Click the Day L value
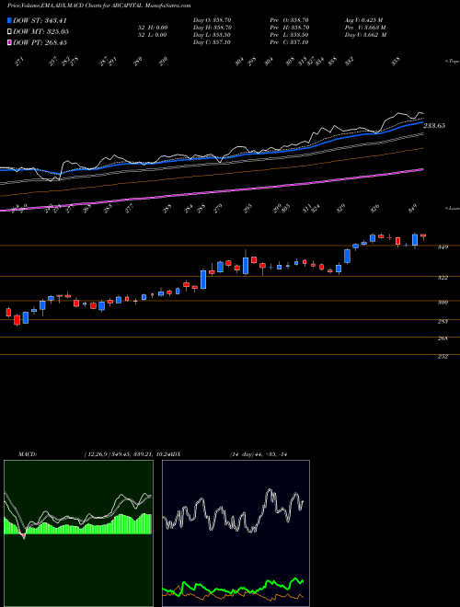460x607 pixels. coord(213,35)
